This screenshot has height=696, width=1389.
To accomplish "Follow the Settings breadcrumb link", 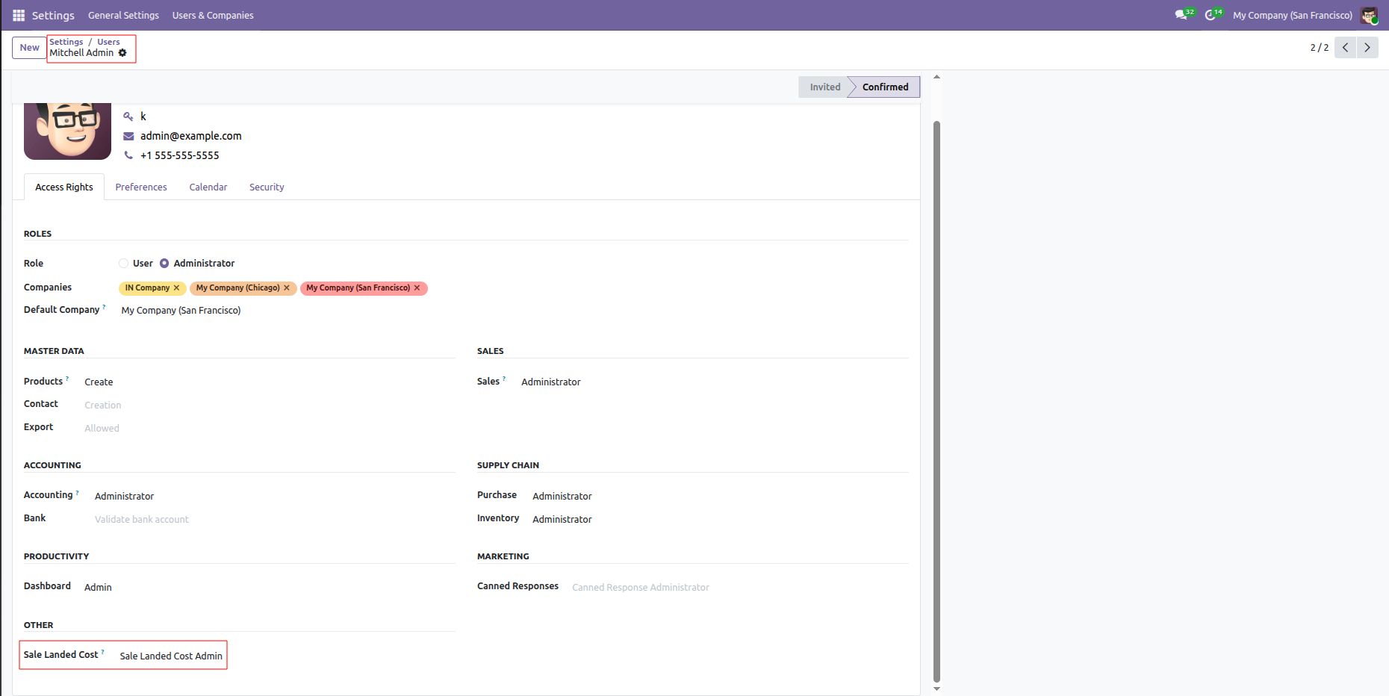I will [66, 42].
